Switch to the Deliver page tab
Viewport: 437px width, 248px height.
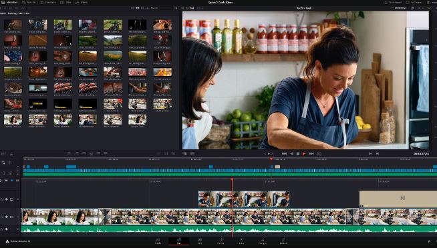click(x=283, y=241)
